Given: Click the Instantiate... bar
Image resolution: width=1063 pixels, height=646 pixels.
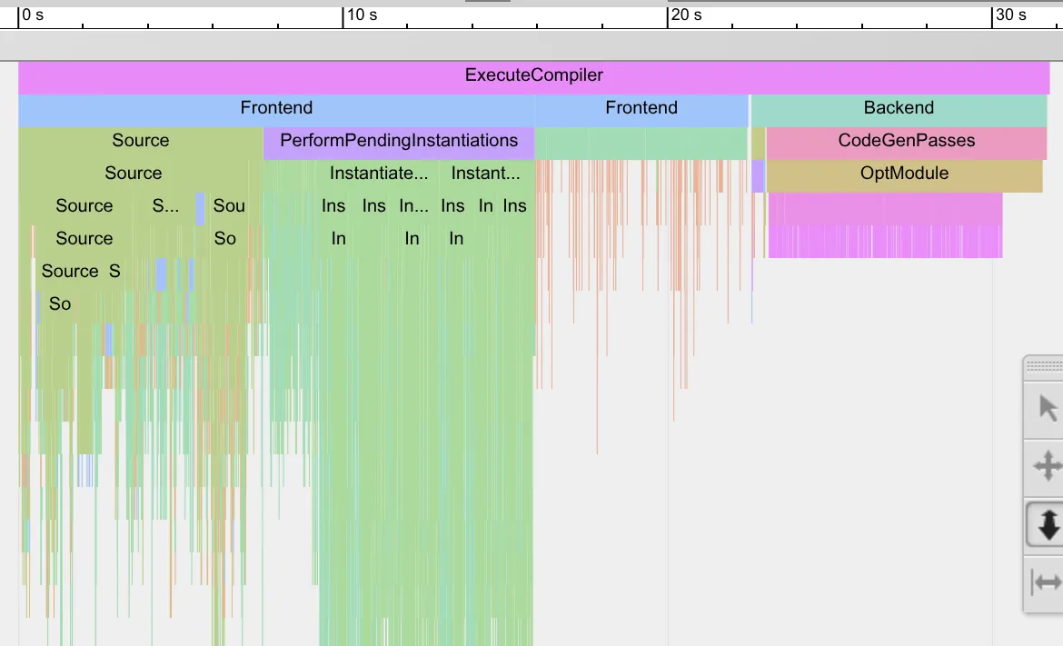Looking at the screenshot, I should click(x=378, y=173).
